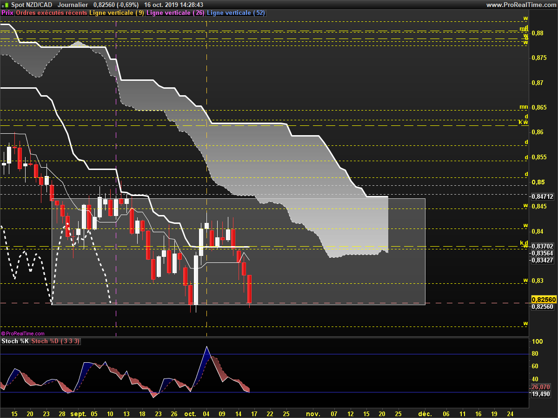Open the Stoch %D (3 3 3) settings label
The height and width of the screenshot is (418, 558).
(x=56, y=341)
